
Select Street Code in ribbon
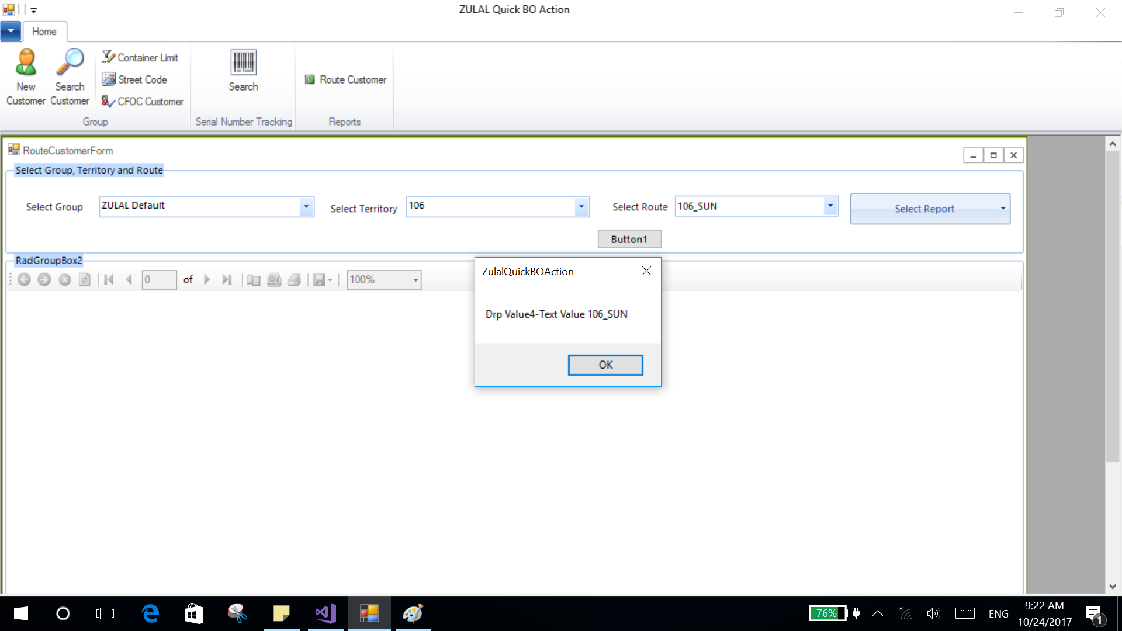tap(135, 79)
